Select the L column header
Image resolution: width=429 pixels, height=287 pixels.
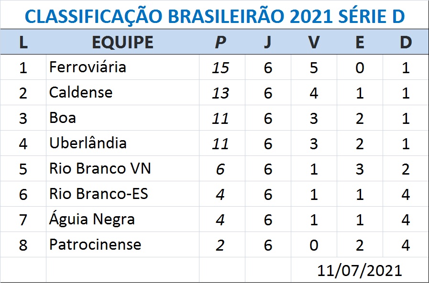pos(23,42)
